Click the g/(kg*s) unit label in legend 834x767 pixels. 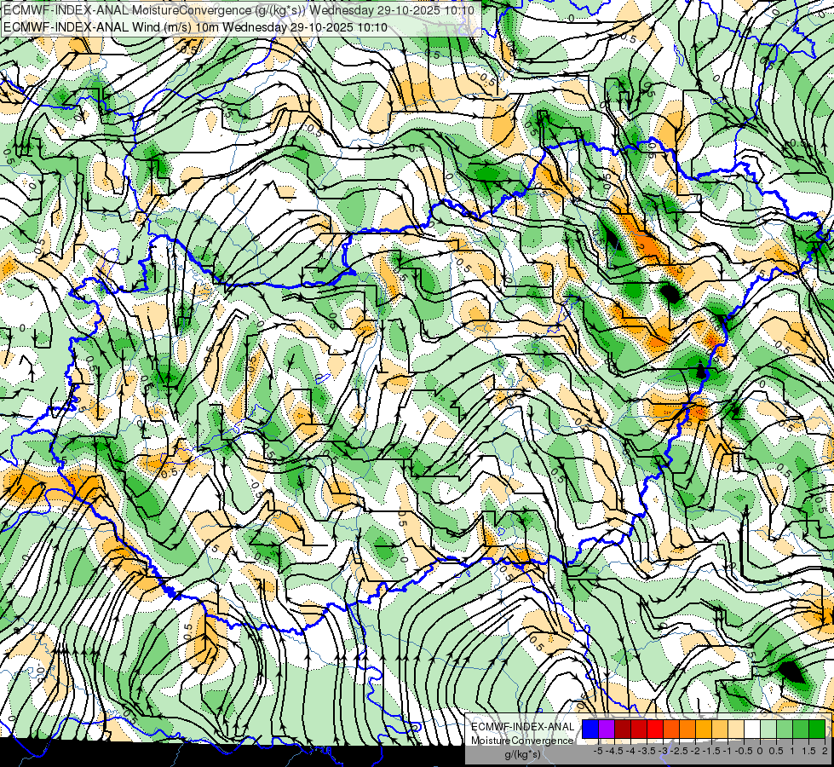pos(523,755)
